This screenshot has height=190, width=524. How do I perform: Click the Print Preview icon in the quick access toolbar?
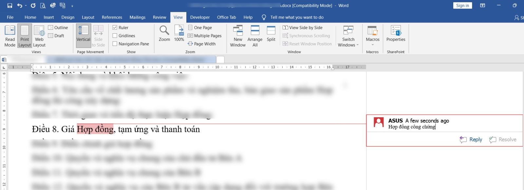pyautogui.click(x=43, y=6)
